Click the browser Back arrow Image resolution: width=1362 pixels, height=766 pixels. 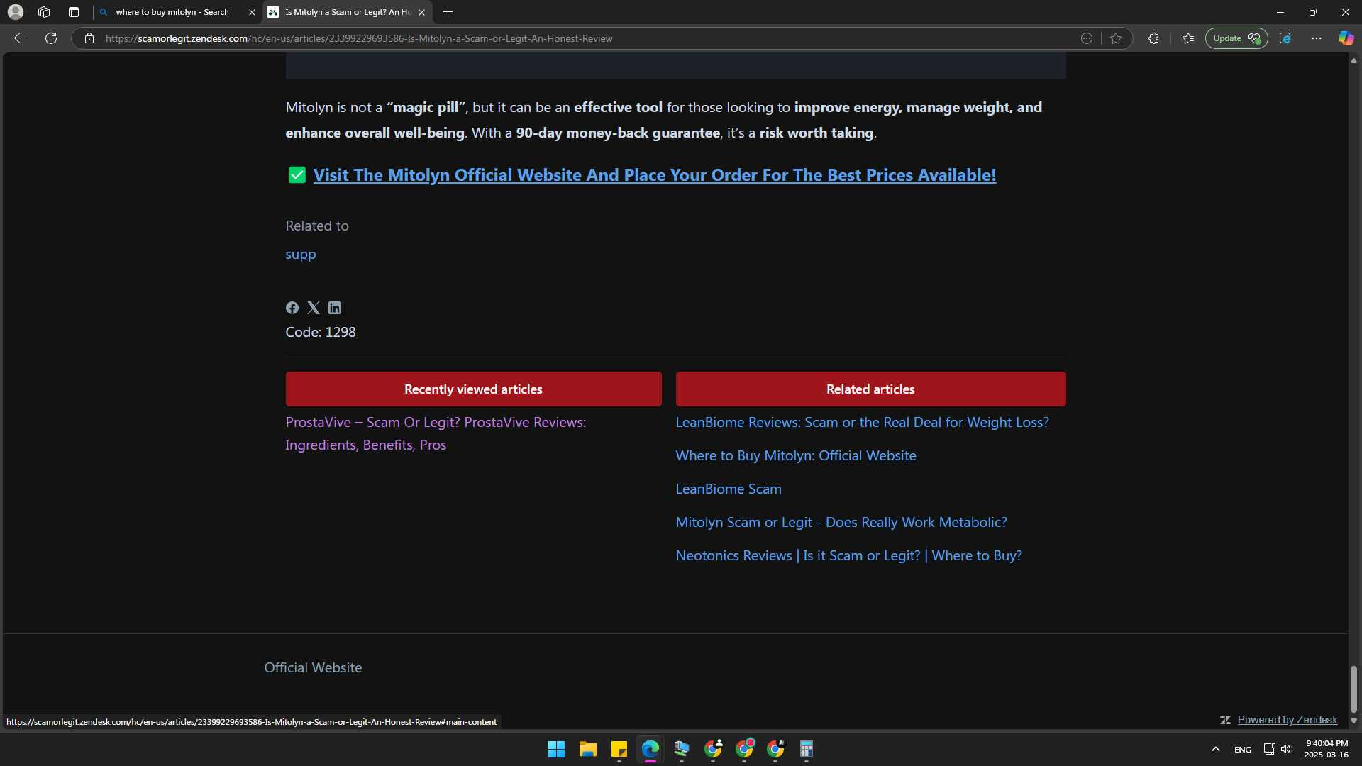pyautogui.click(x=20, y=38)
